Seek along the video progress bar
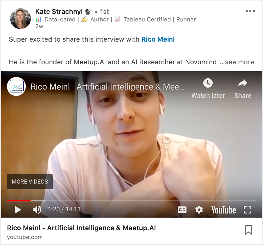Screen dimensions: 263x246 (x=131, y=201)
